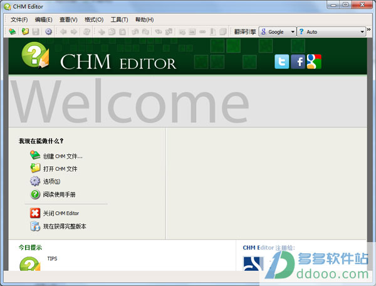This screenshot has height=286, width=376.
Task: Click the folder icon beside 打开 CHM 文件
Action: [35, 168]
